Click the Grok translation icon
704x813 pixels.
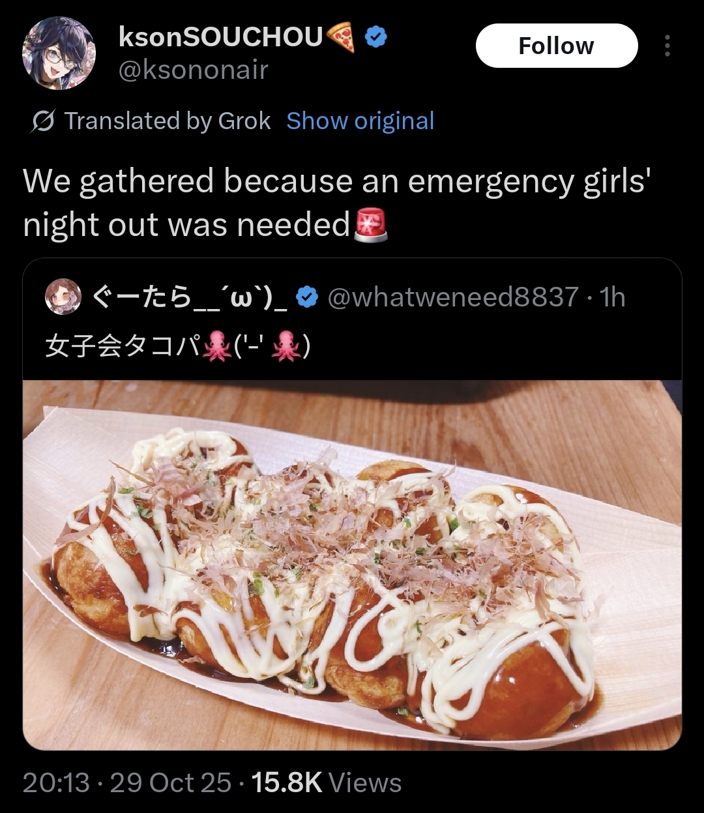click(x=42, y=121)
